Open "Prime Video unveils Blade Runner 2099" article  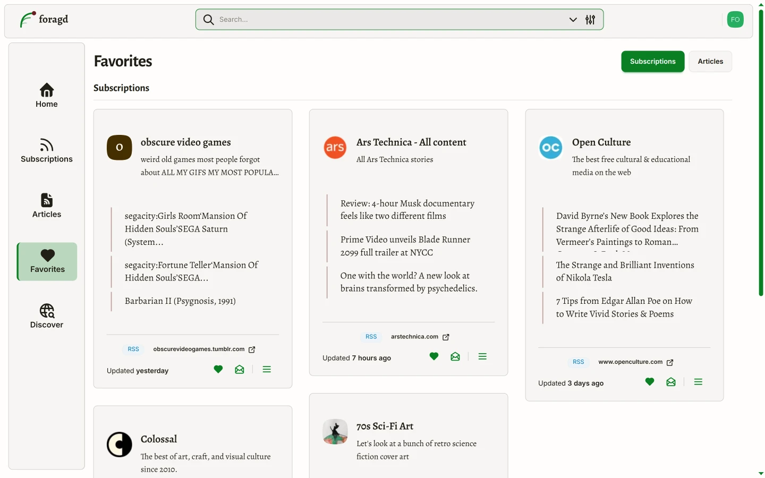(x=405, y=246)
